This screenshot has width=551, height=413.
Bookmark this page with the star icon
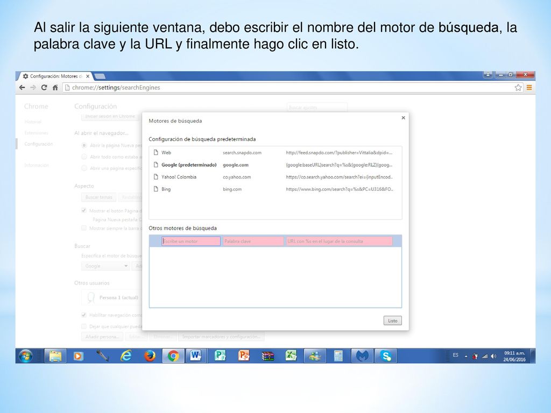coord(518,88)
